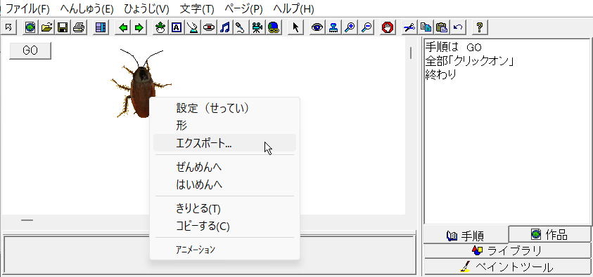
Task: Click the cockroach image on the page
Action: [x=141, y=83]
